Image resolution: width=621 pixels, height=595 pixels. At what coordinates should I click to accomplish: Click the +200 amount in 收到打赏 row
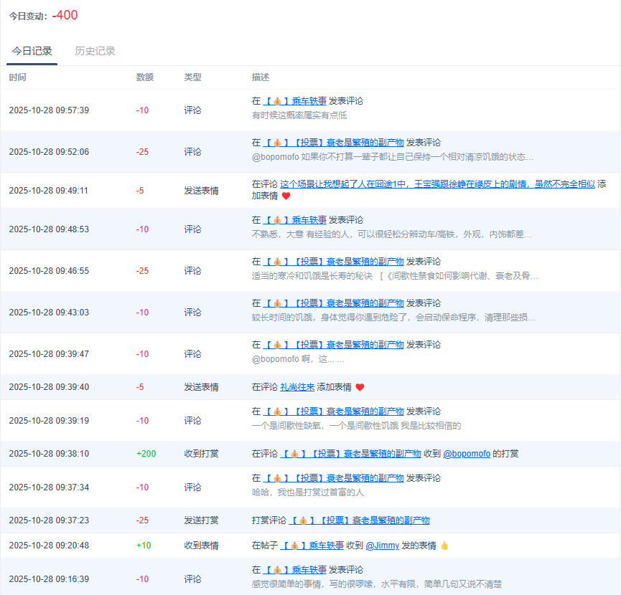tap(146, 454)
